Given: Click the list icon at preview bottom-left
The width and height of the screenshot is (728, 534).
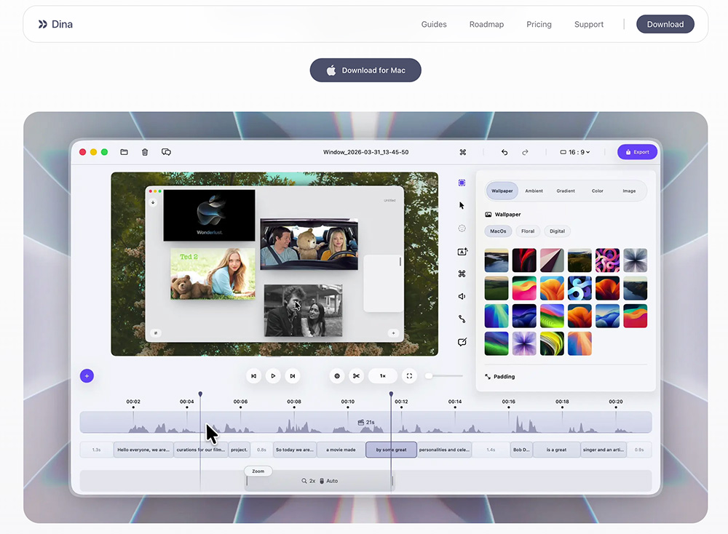Looking at the screenshot, I should tap(156, 333).
